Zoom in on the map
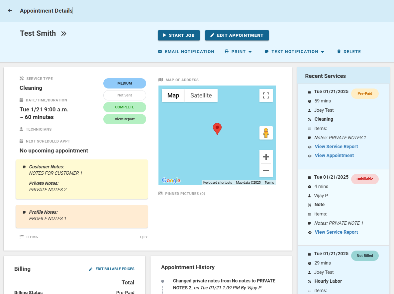The width and height of the screenshot is (394, 294). pos(266,157)
